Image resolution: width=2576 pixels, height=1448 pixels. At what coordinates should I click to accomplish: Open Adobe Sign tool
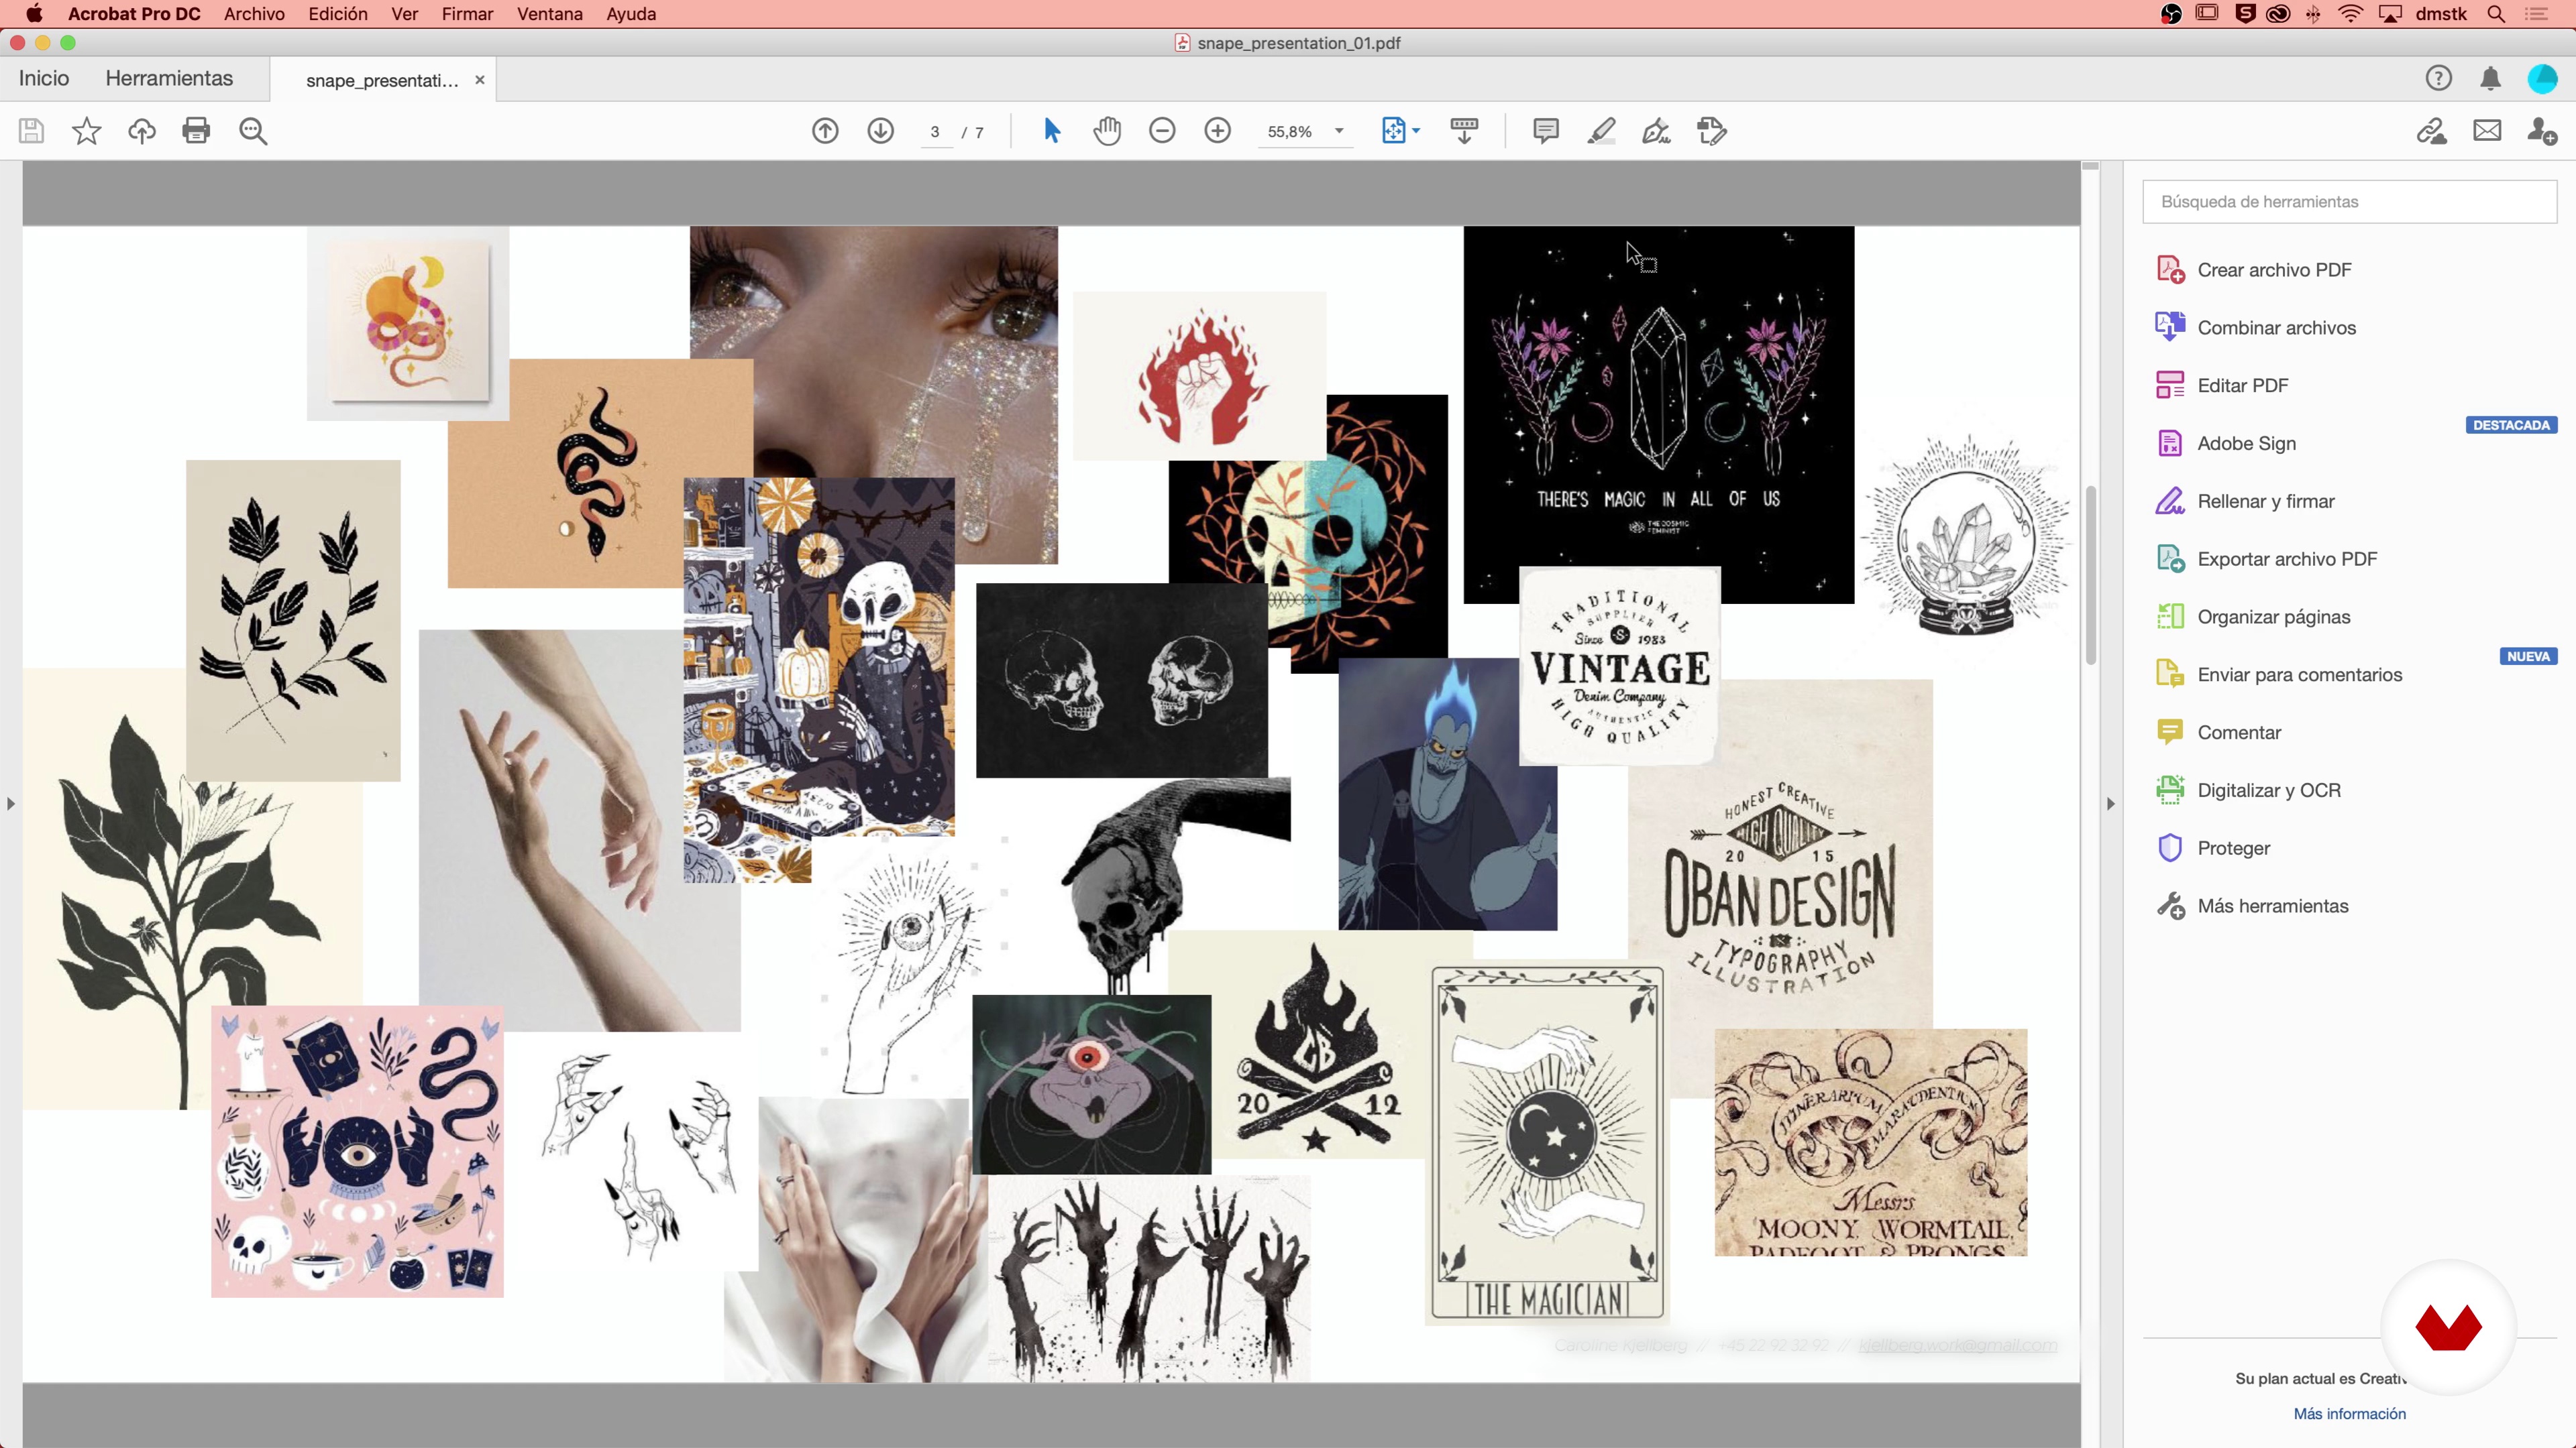(x=2246, y=444)
